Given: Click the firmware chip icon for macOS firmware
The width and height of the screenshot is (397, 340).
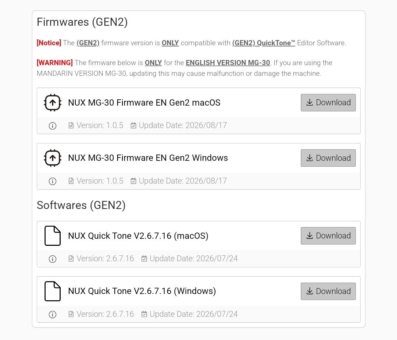Looking at the screenshot, I should [x=53, y=103].
